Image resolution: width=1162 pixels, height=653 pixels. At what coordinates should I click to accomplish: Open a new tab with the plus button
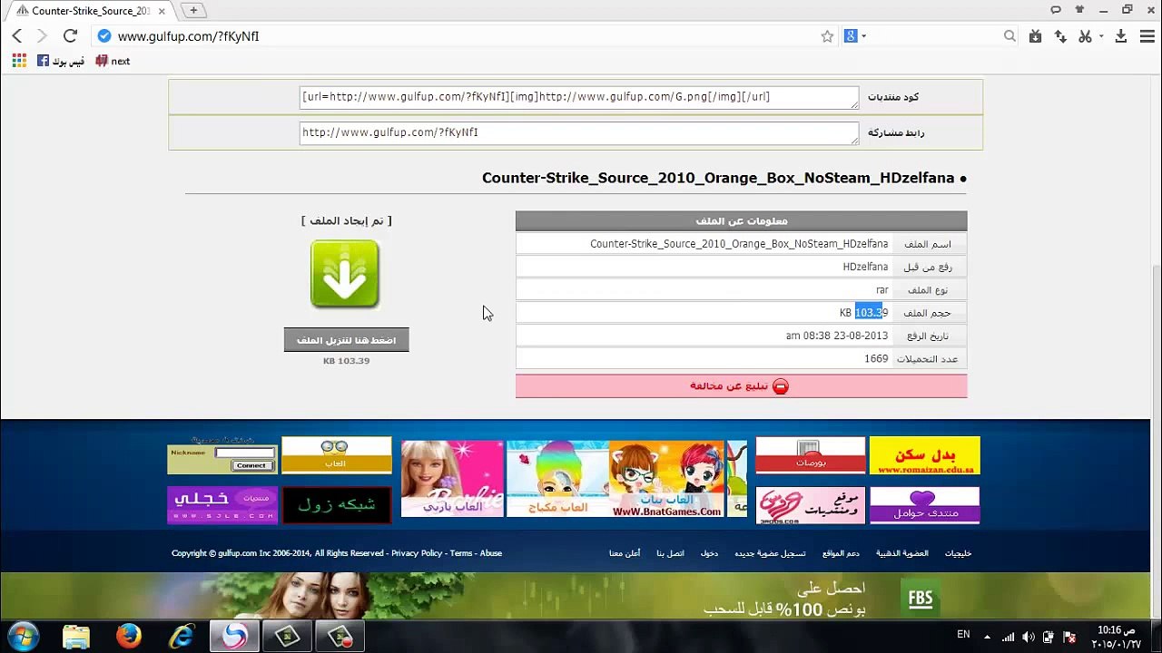point(193,11)
